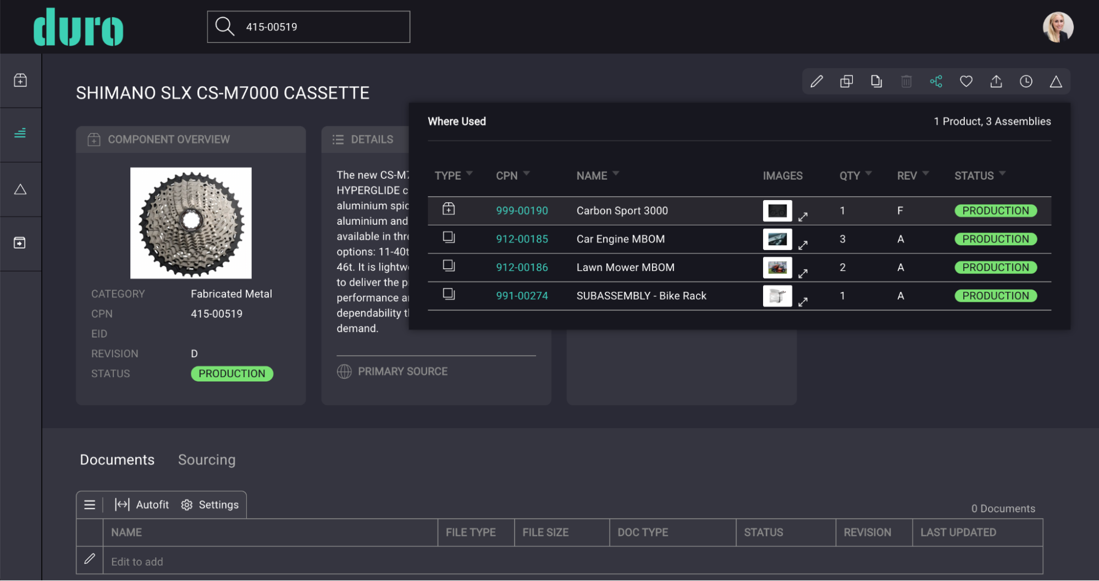Open CPN link 912-00185
The height and width of the screenshot is (581, 1099).
(x=522, y=239)
